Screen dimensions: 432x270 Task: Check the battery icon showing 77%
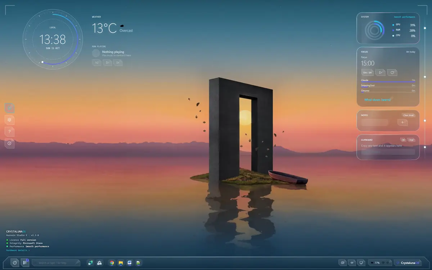373,263
